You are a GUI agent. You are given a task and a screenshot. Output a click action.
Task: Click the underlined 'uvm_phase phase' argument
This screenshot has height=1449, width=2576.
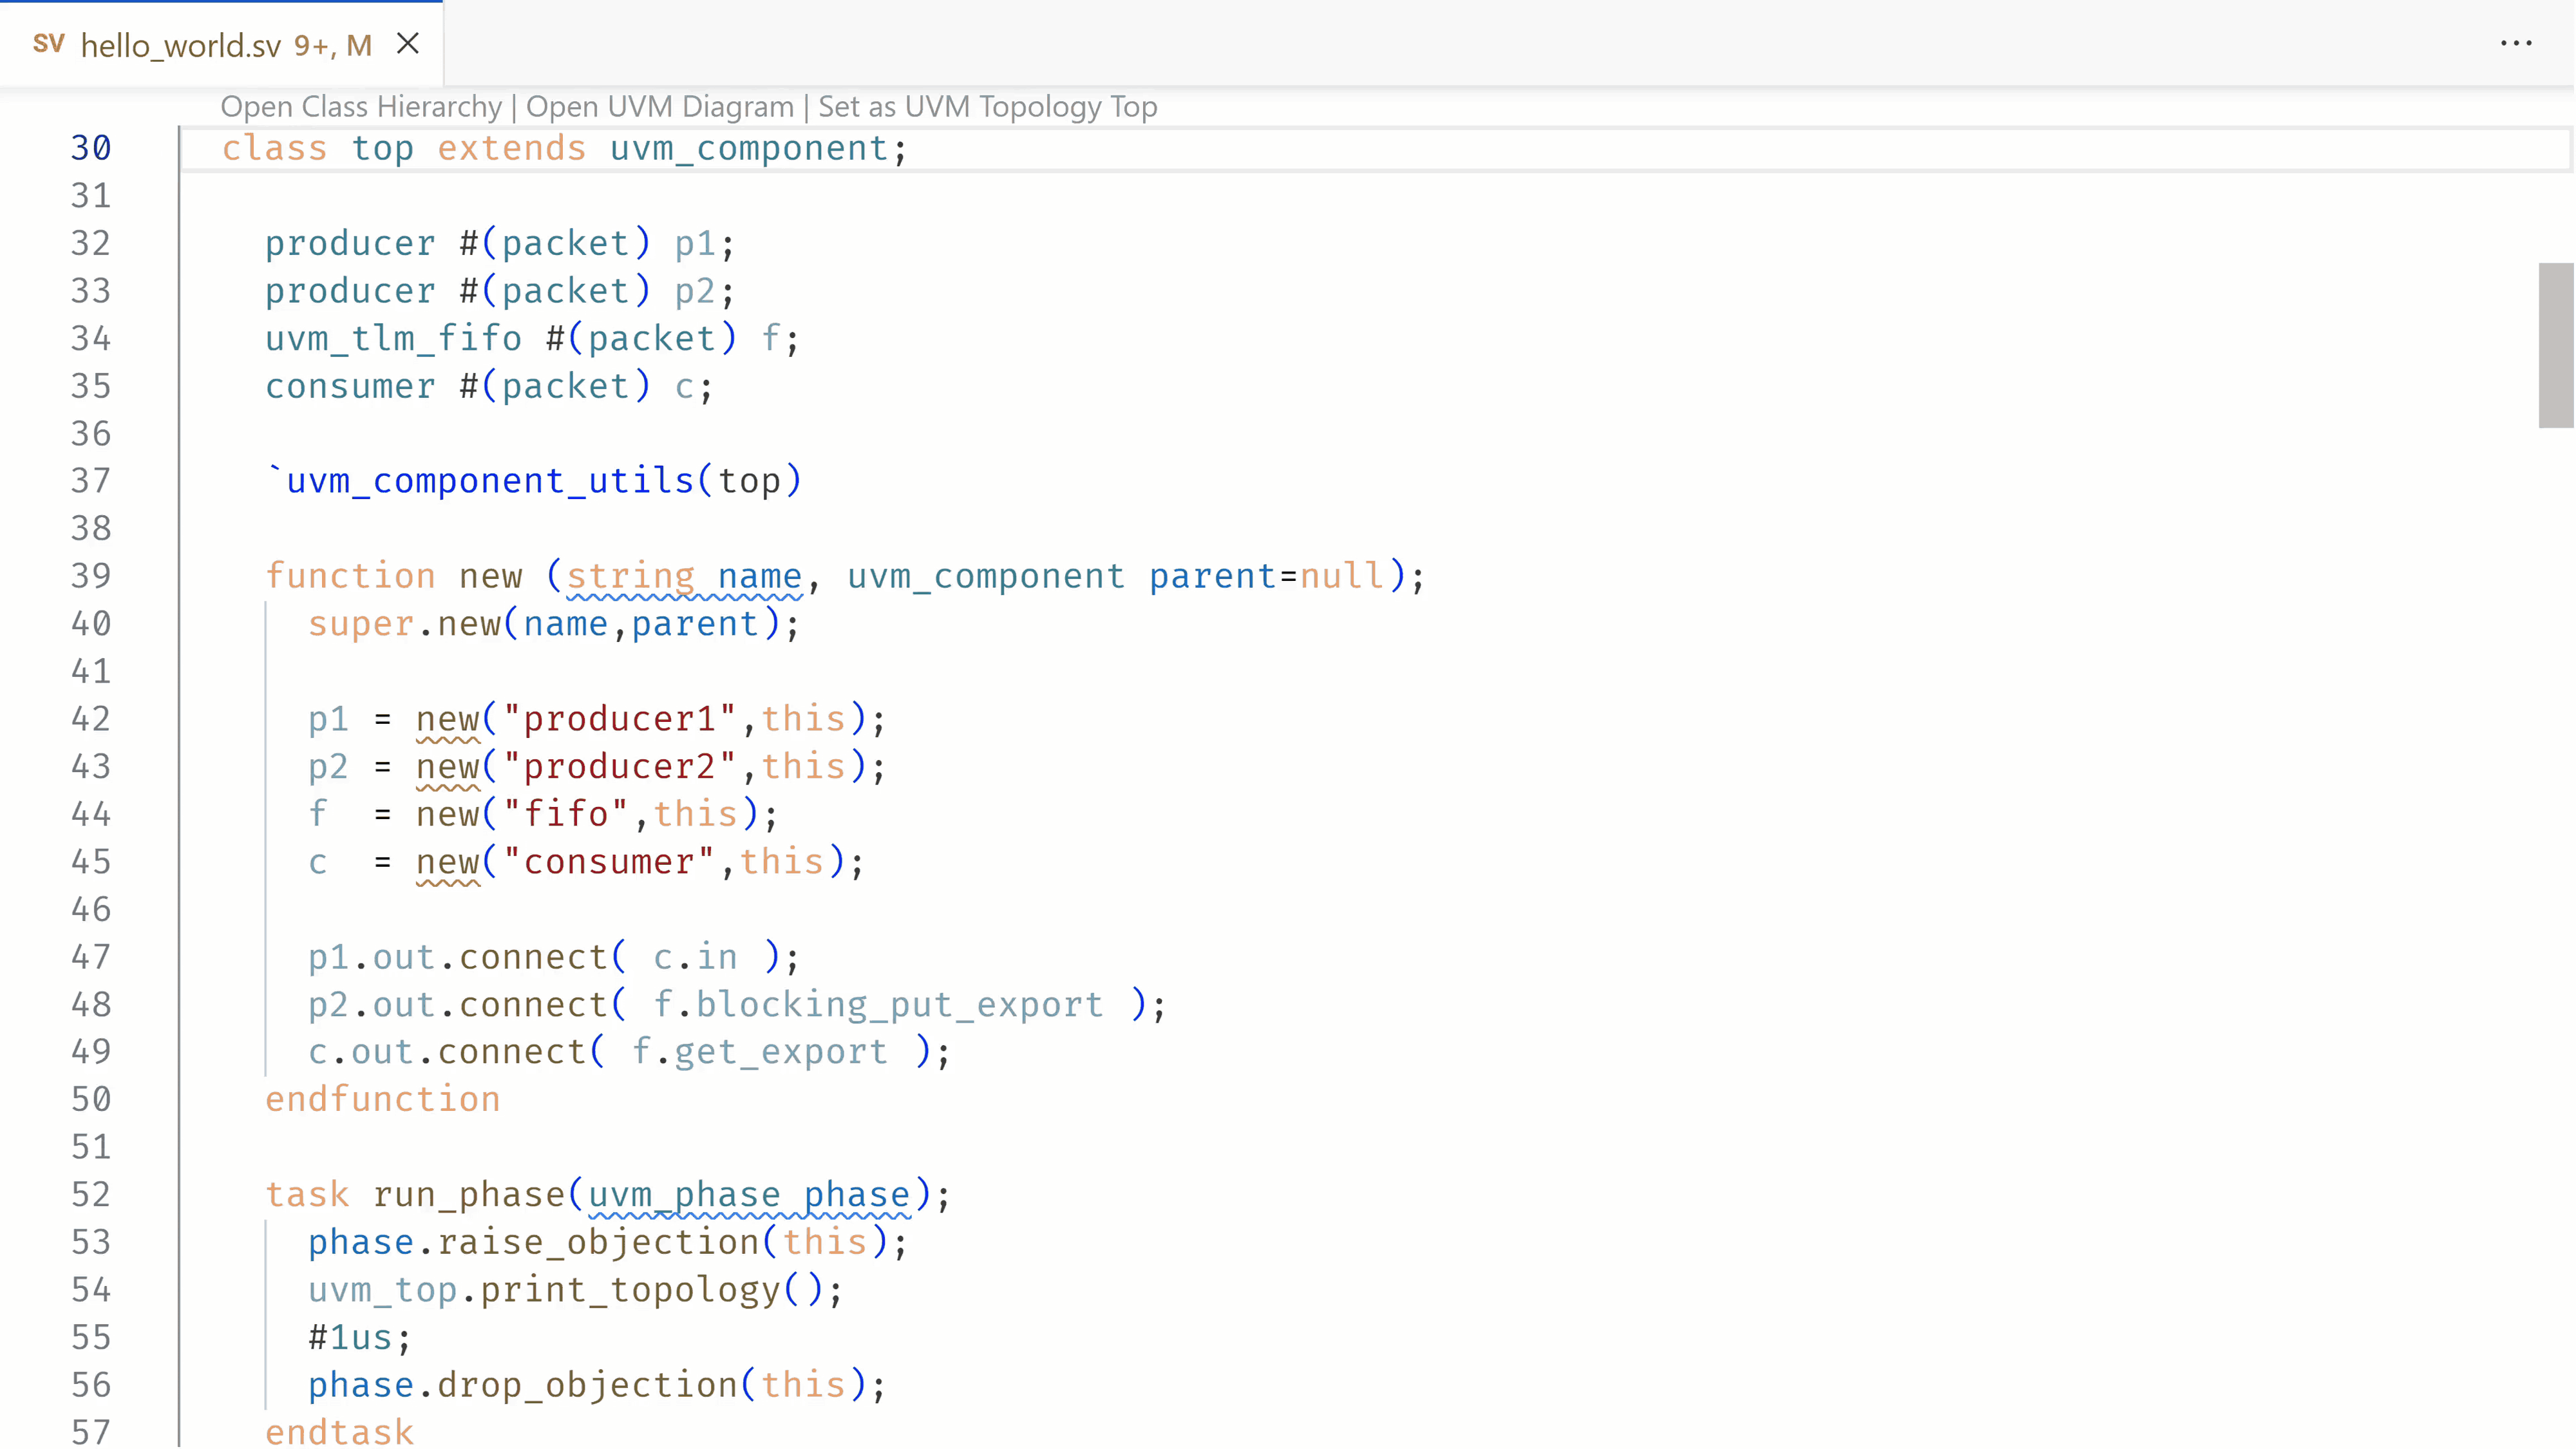tap(749, 1196)
